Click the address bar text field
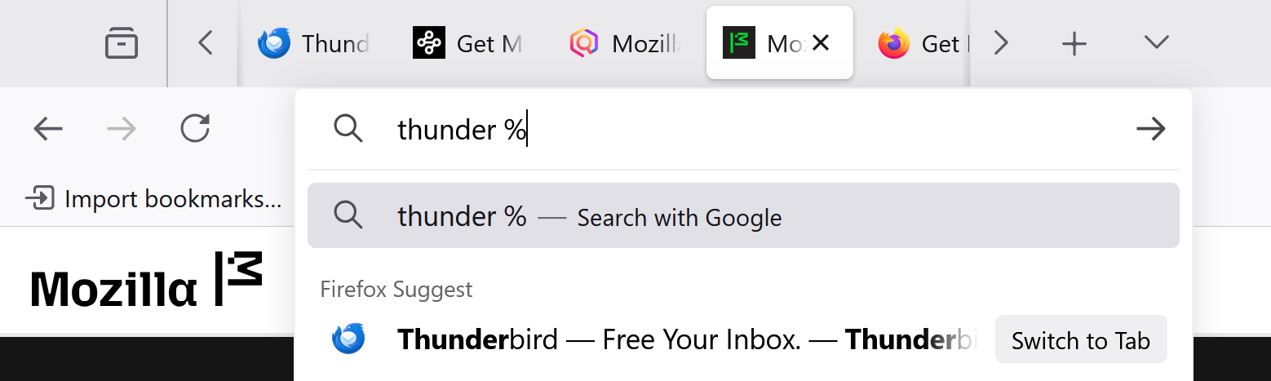This screenshot has width=1271, height=381. point(734,129)
